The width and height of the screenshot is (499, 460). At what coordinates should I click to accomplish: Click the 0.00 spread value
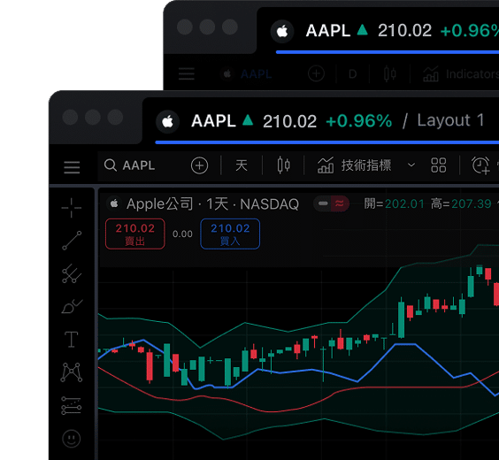point(182,234)
